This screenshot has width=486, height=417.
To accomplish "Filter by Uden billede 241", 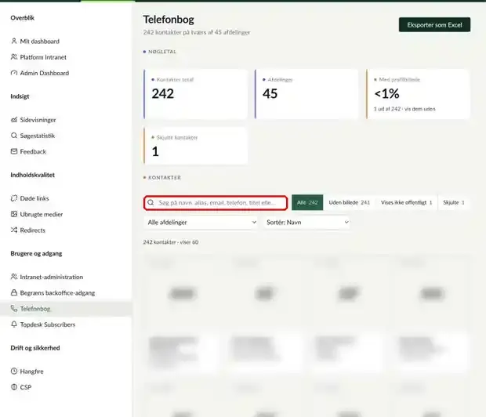I will coord(349,202).
